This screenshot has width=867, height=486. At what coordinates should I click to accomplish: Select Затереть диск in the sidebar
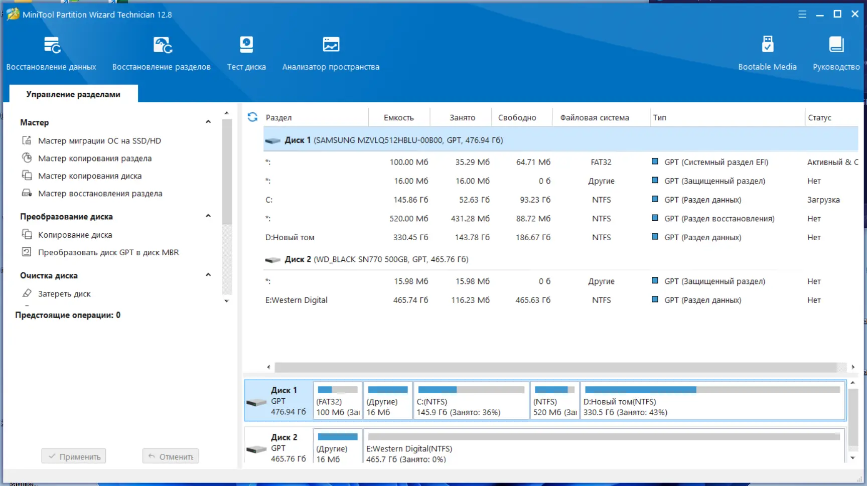pyautogui.click(x=64, y=293)
